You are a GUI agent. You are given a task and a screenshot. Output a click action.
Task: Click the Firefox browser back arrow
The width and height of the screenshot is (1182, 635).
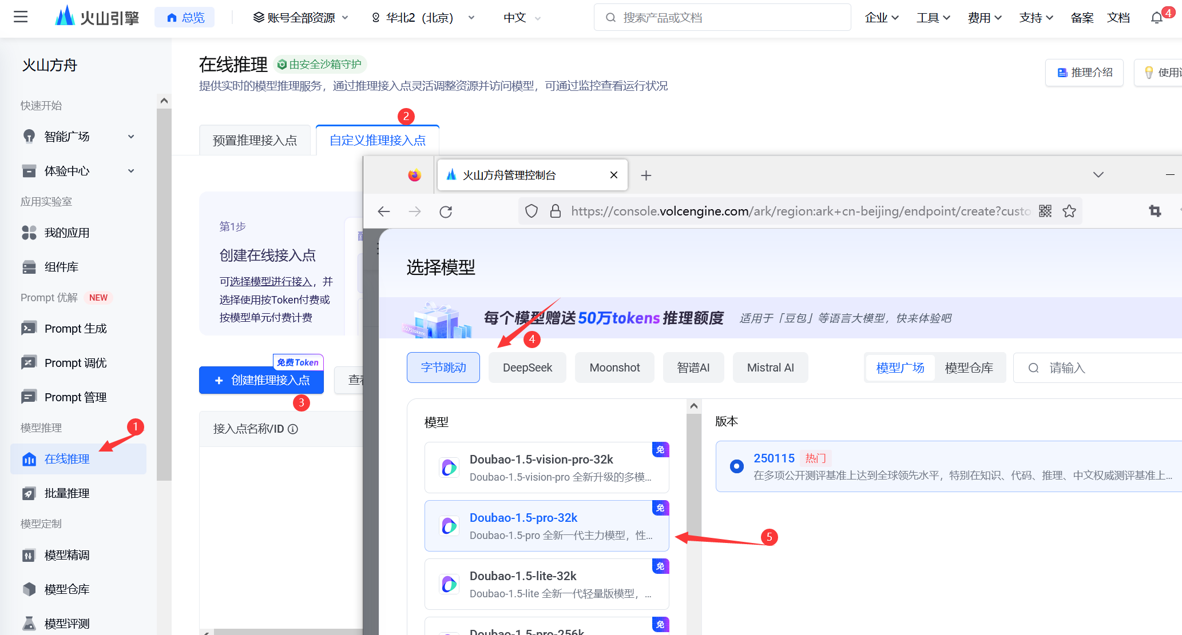click(384, 211)
